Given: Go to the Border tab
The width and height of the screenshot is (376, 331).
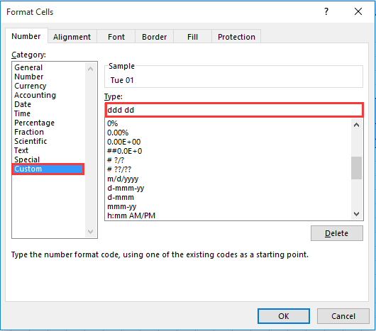Looking at the screenshot, I should [154, 37].
